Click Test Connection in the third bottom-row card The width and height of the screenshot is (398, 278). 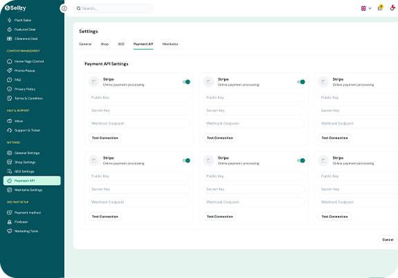point(334,216)
